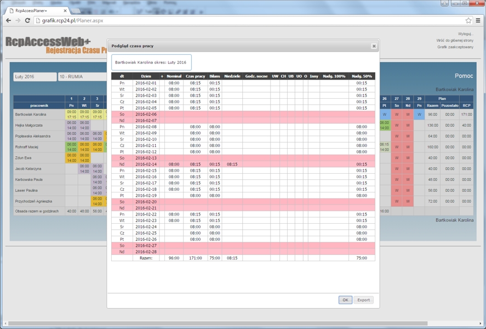This screenshot has height=329, width=486.
Task: Click the Pomoc help link
Action: (464, 76)
